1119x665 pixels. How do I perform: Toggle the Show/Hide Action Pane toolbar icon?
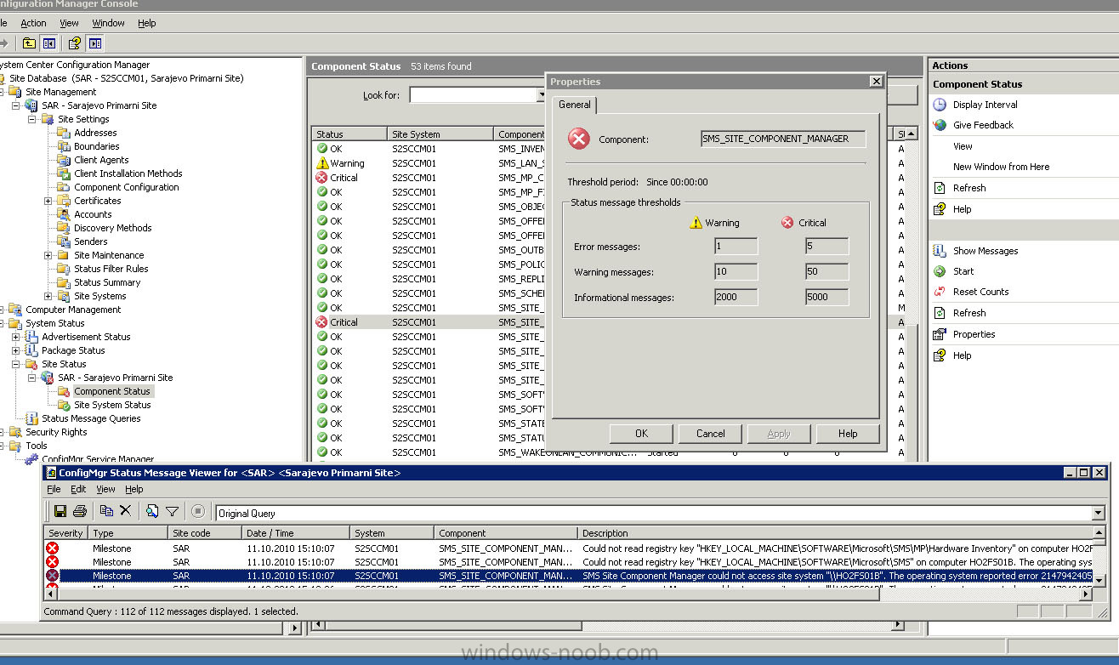[95, 43]
